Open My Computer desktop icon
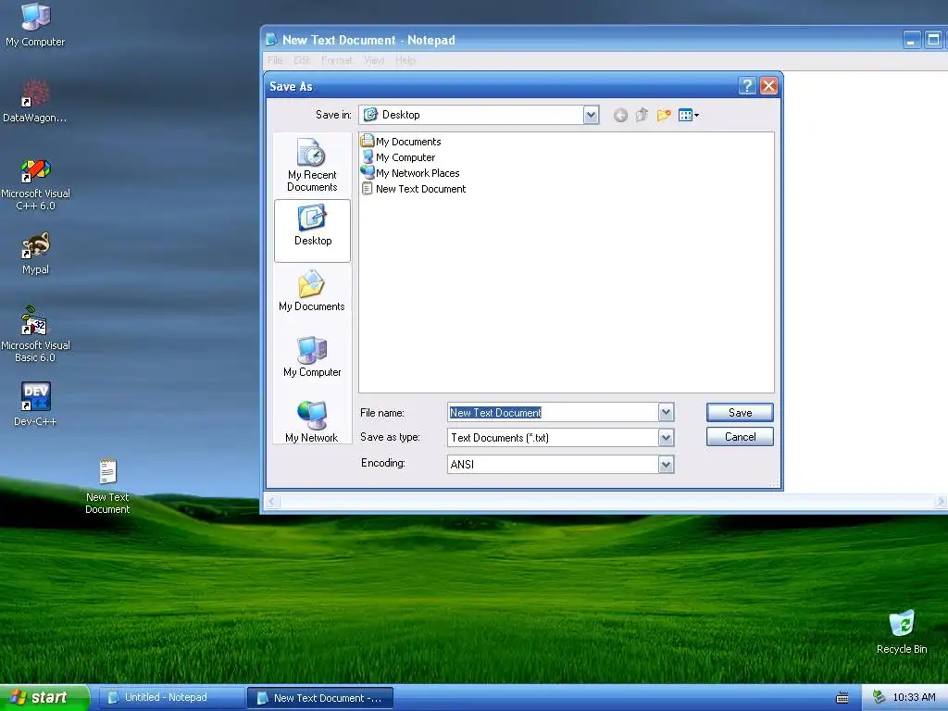 click(35, 24)
